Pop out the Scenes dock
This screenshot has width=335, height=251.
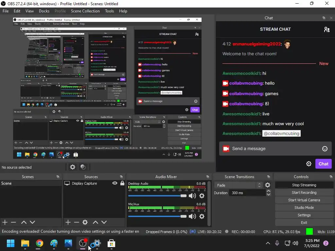click(x=58, y=177)
